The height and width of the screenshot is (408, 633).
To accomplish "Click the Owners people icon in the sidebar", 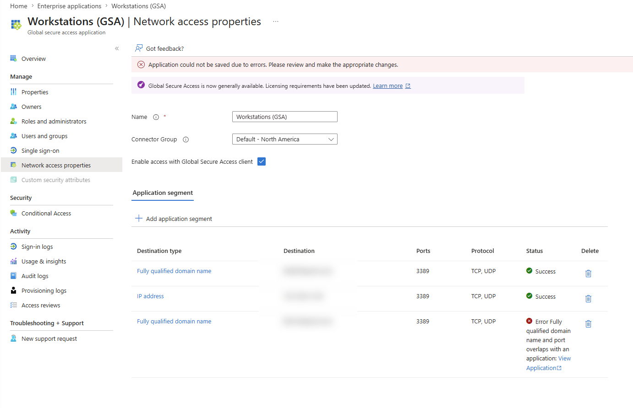I will tap(14, 107).
